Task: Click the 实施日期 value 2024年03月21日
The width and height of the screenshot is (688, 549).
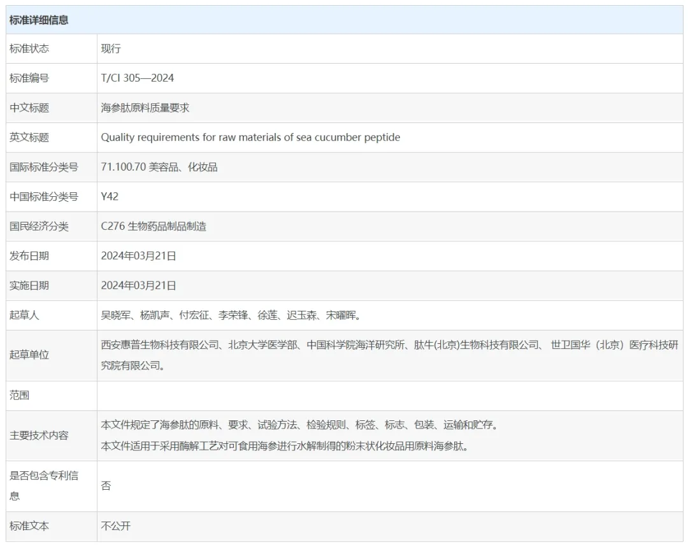Action: click(x=138, y=285)
